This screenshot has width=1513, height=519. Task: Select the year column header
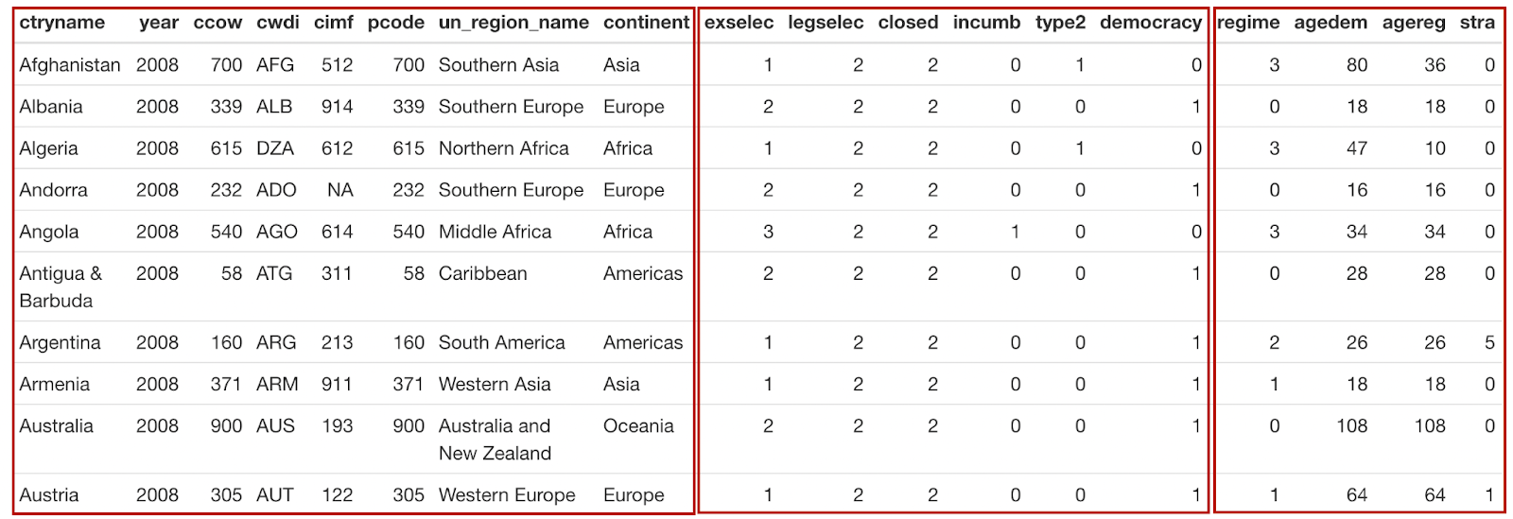click(158, 23)
